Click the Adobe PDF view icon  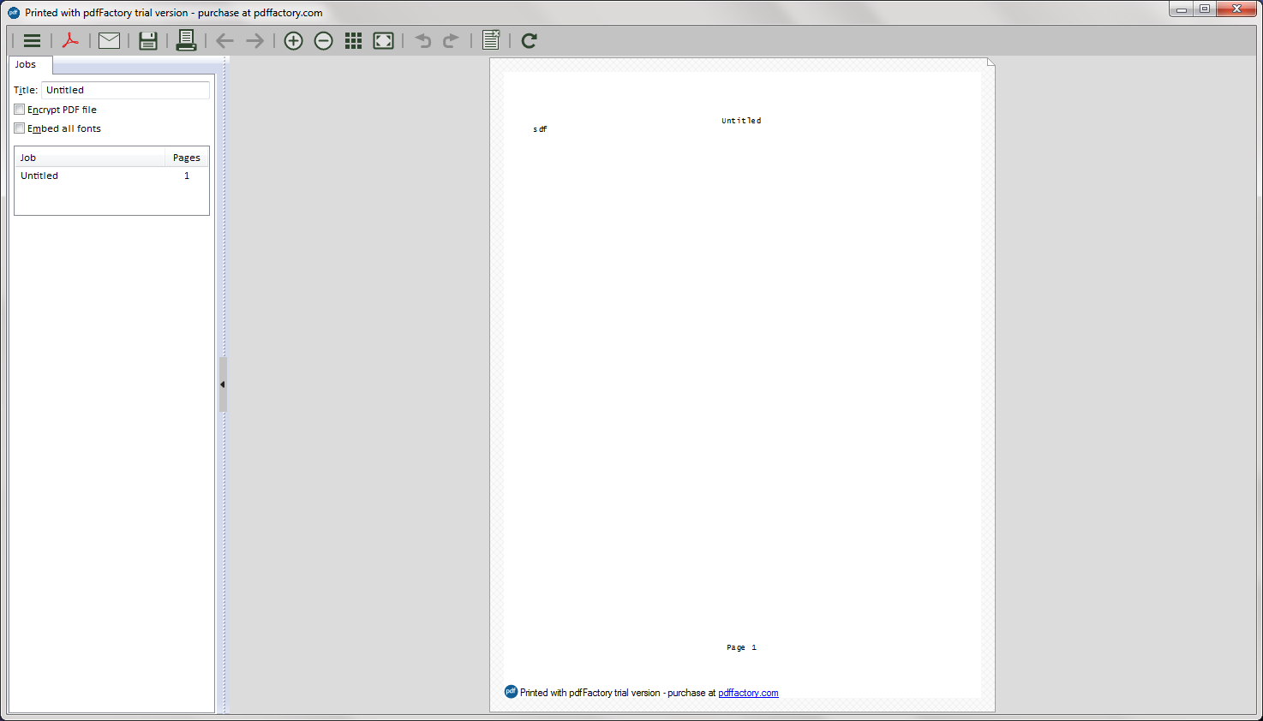[x=70, y=40]
